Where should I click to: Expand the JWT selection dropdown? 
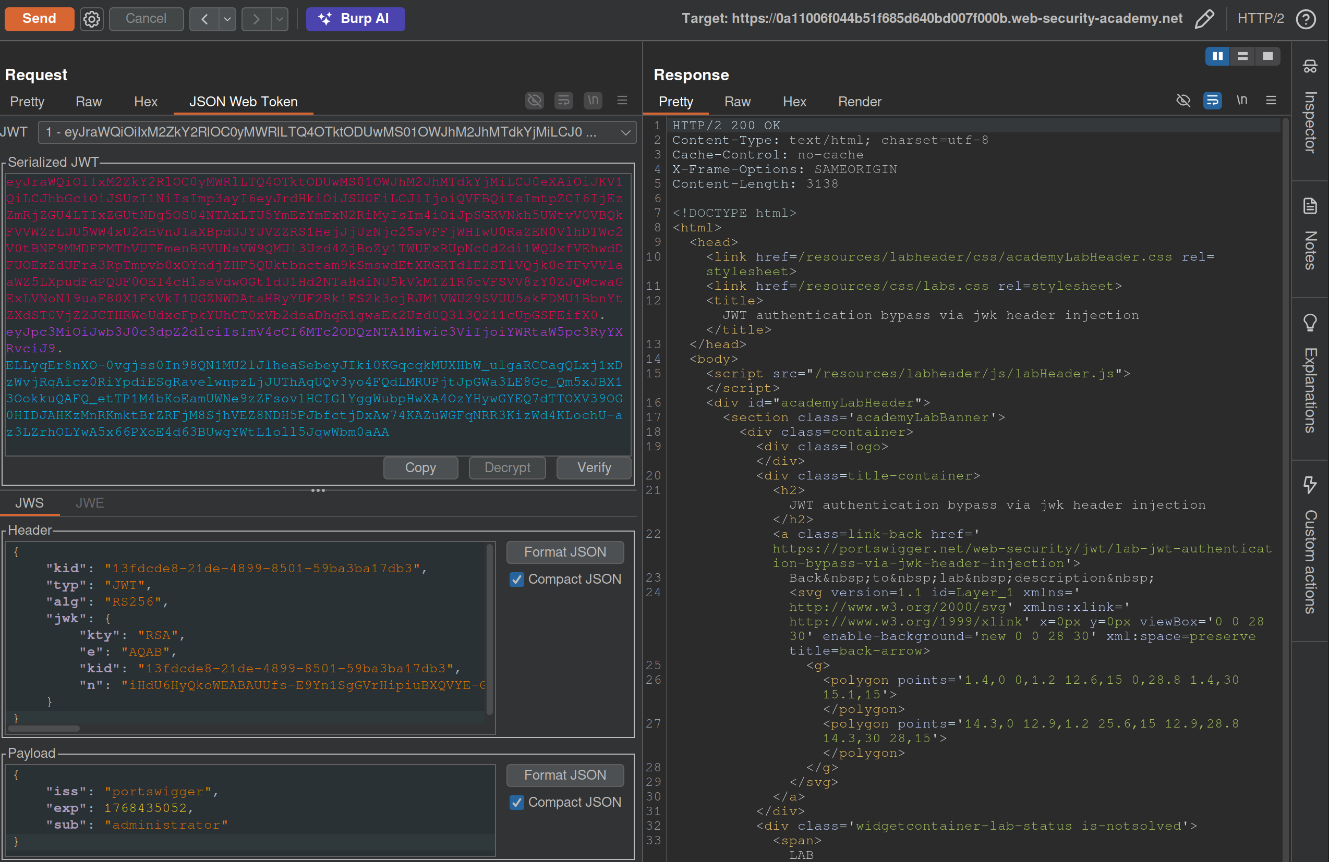(625, 133)
